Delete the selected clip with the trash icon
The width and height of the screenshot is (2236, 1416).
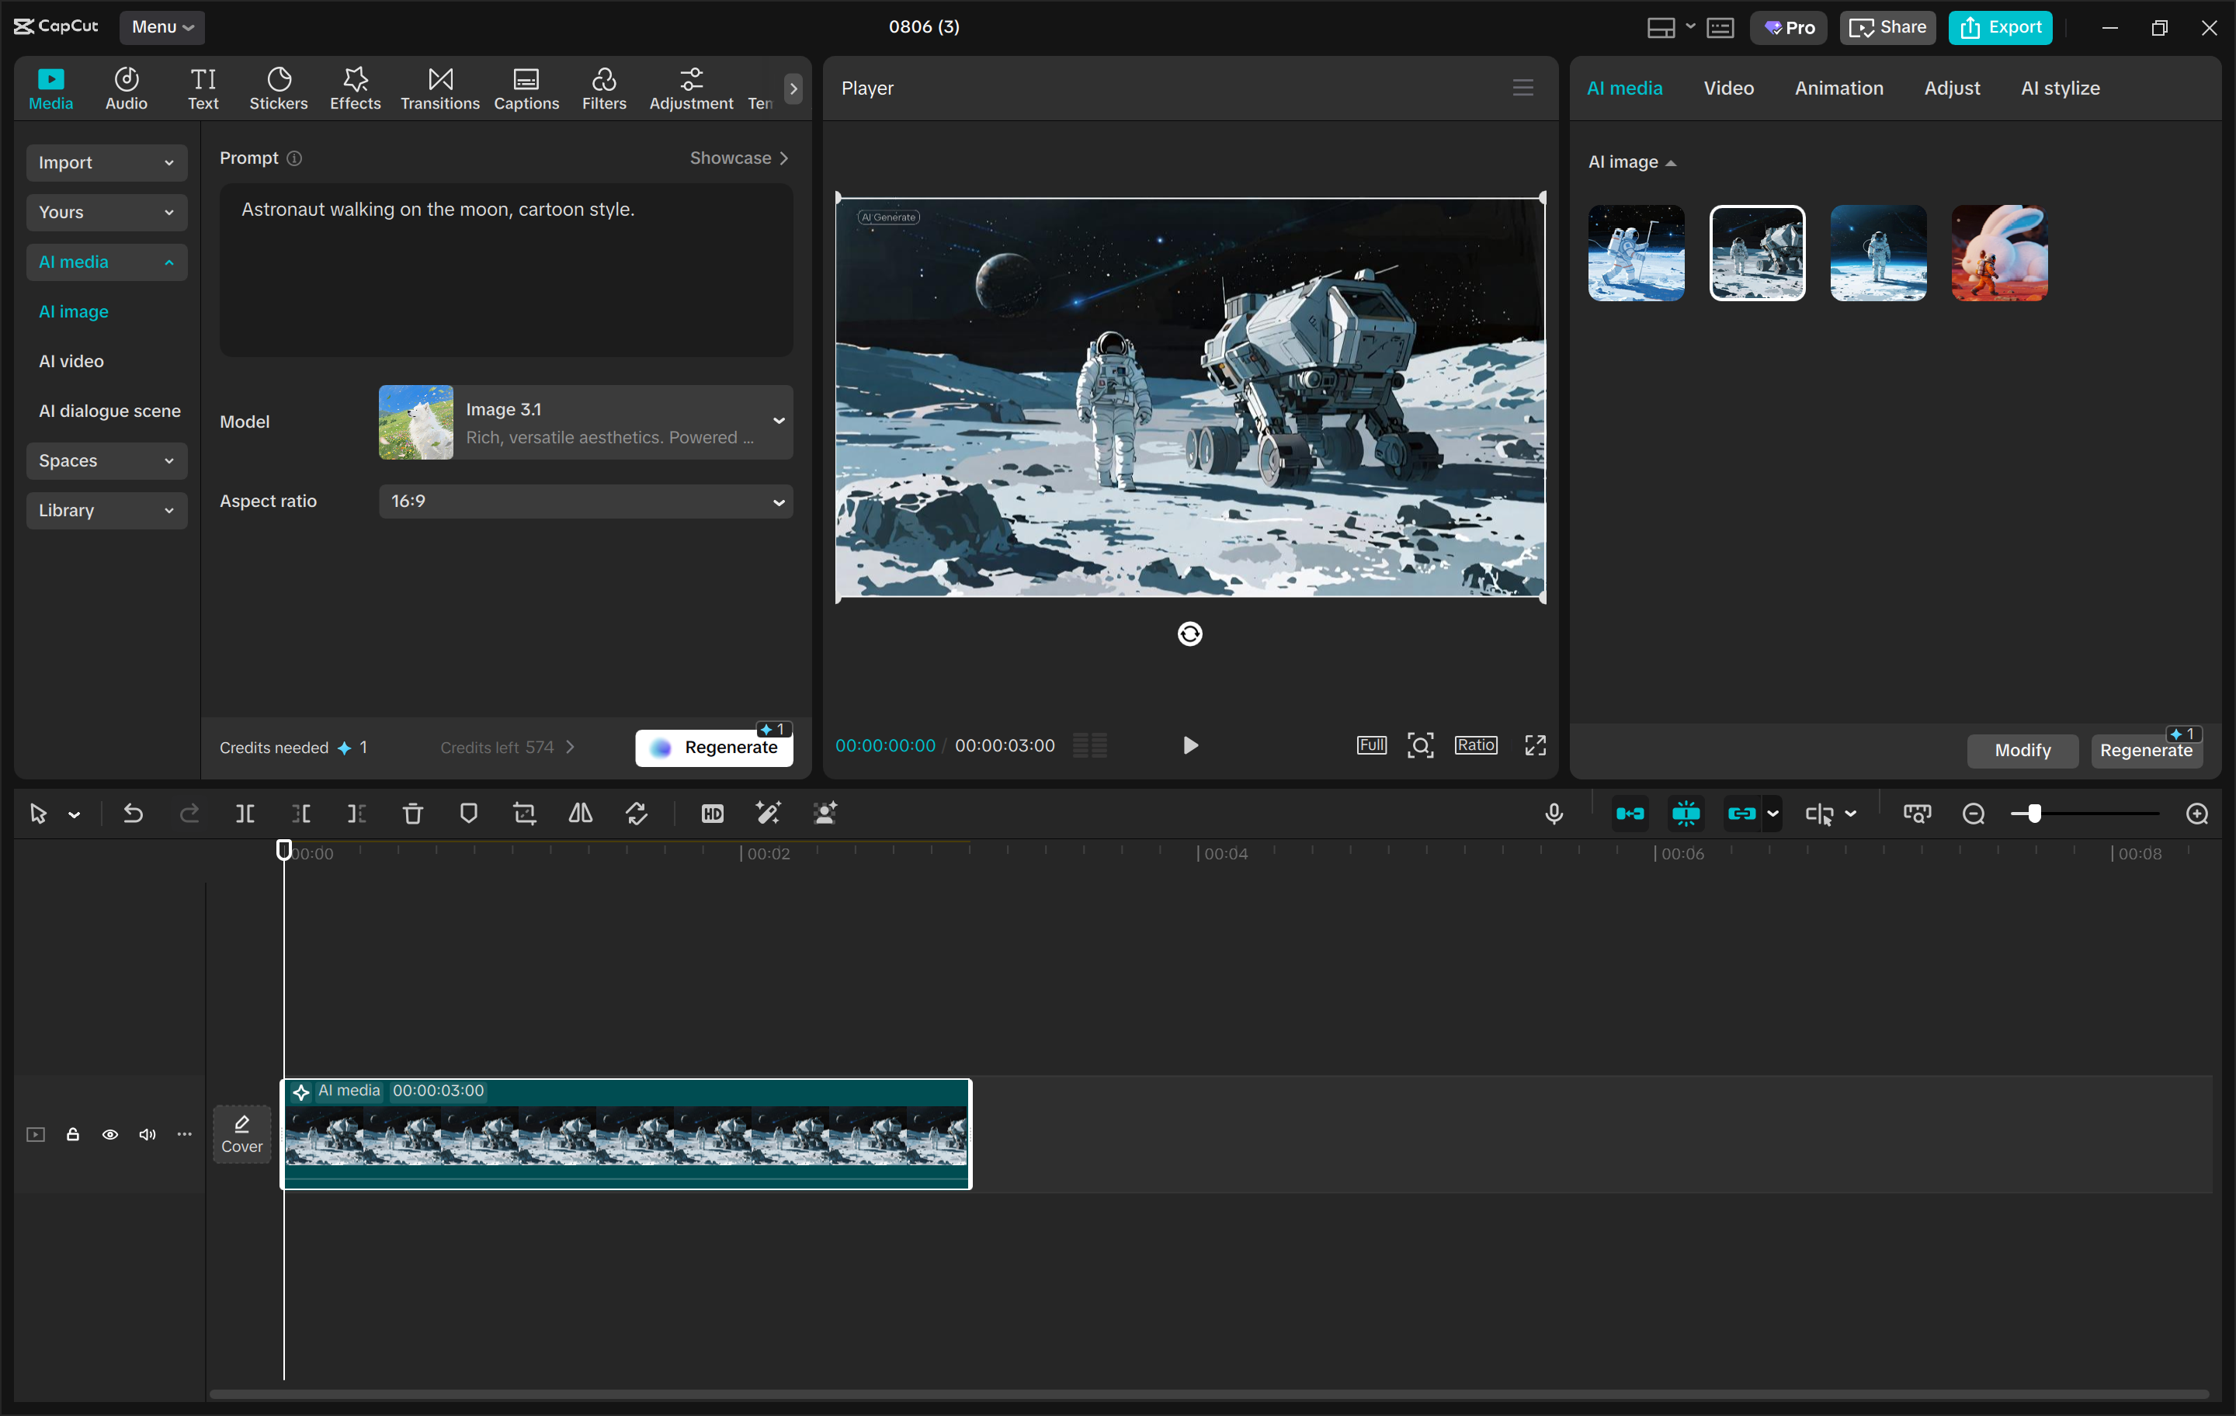[x=412, y=814]
